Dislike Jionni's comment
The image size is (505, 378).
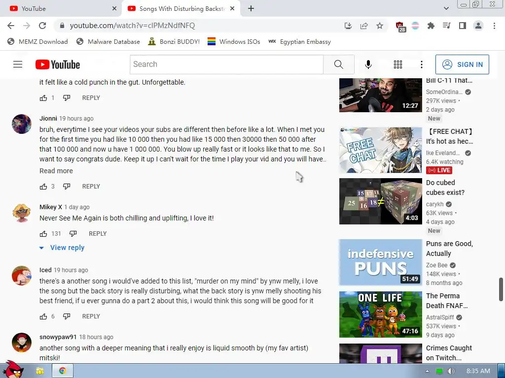pos(67,187)
